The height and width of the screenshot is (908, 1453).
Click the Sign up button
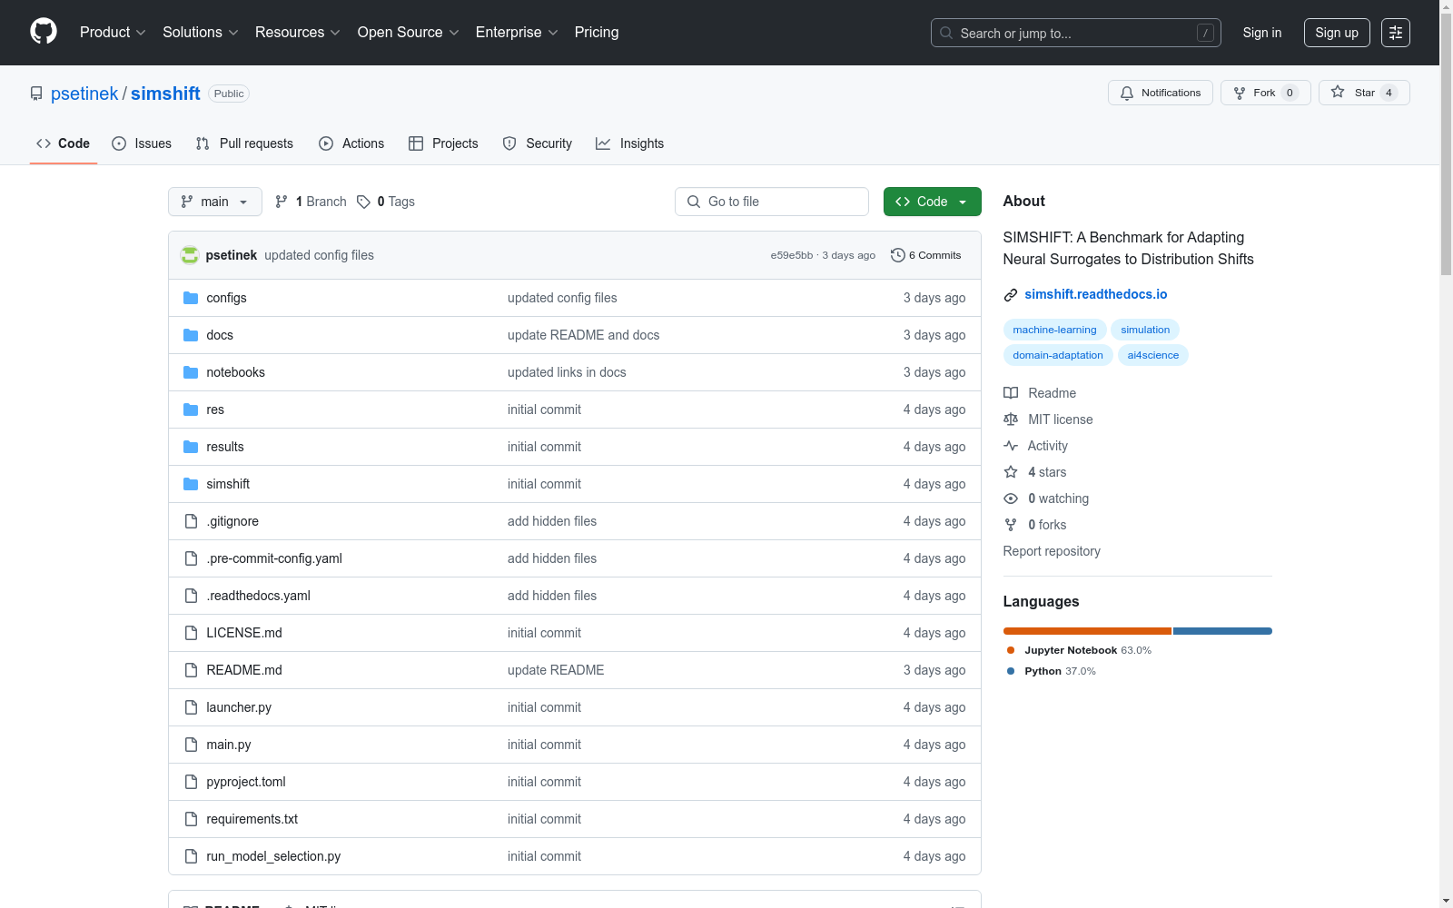[1337, 33]
